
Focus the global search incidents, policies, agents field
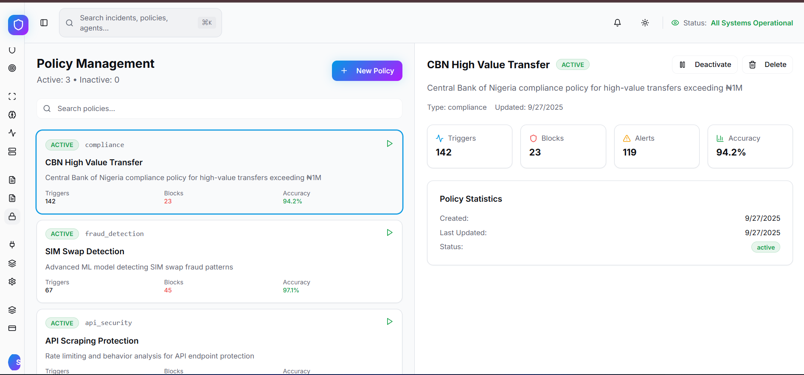point(141,23)
